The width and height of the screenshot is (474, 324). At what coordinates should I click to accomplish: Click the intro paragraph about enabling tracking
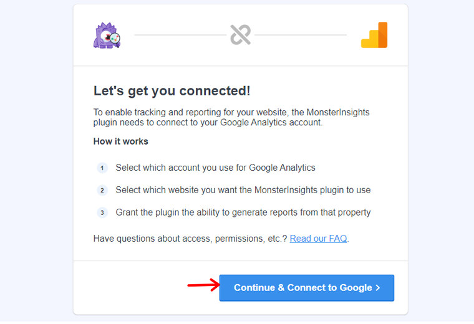[231, 117]
